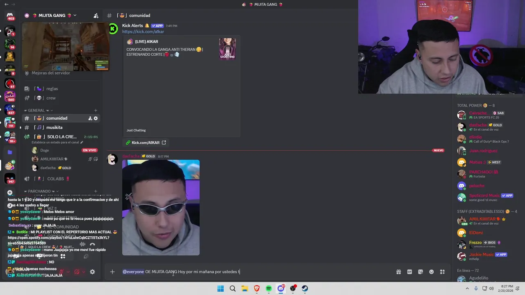Image resolution: width=525 pixels, height=295 pixels.
Task: Collapse the GENERAL category
Action: pos(39,110)
